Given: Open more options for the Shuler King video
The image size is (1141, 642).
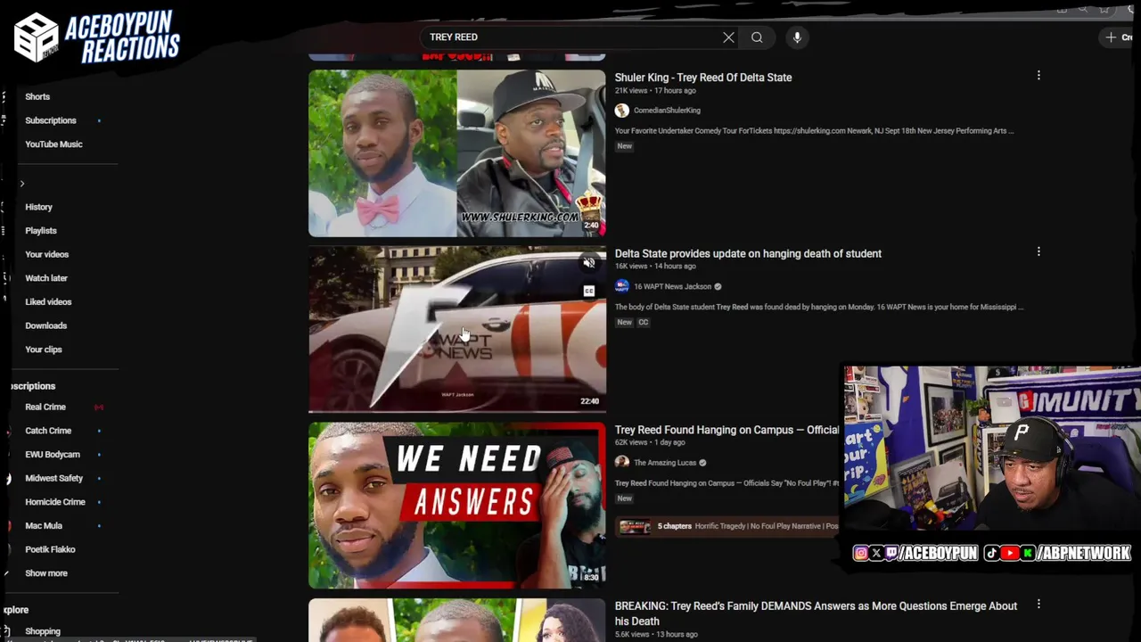Looking at the screenshot, I should (x=1038, y=76).
